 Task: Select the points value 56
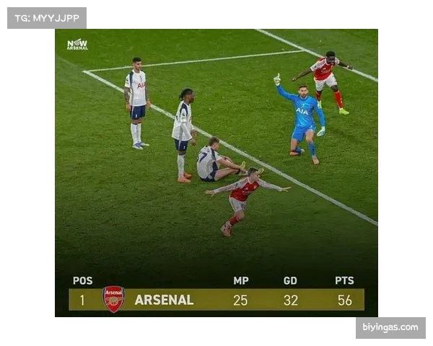coord(345,300)
